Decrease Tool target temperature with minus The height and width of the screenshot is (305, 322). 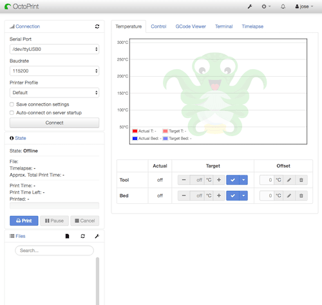coord(184,180)
